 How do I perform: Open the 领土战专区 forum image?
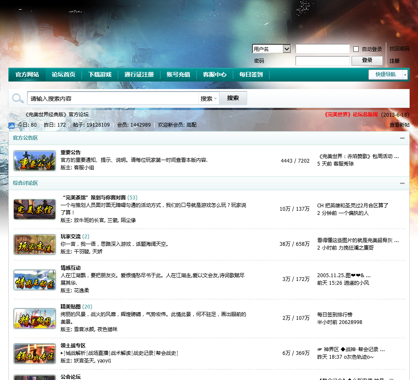[x=35, y=354]
